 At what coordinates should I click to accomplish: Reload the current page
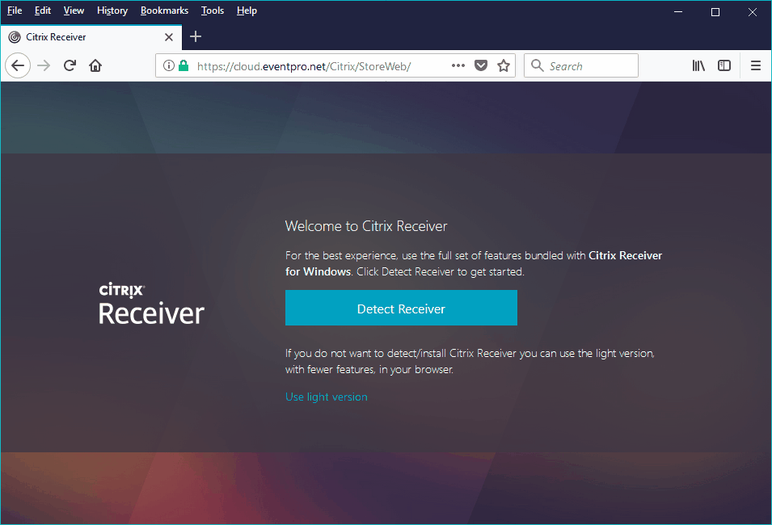(70, 65)
